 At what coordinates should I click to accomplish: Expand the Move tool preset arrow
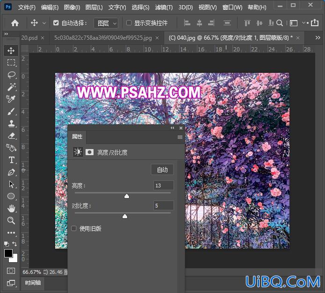coord(44,23)
